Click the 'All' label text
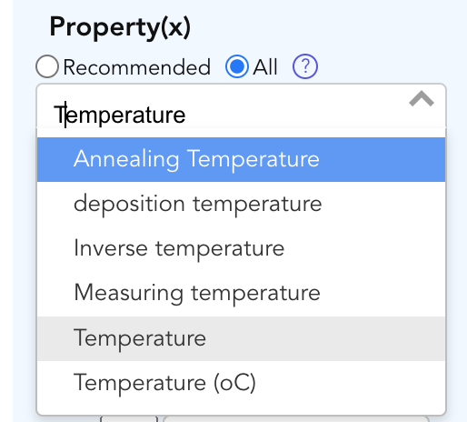Image resolution: width=467 pixels, height=422 pixels. 265,67
